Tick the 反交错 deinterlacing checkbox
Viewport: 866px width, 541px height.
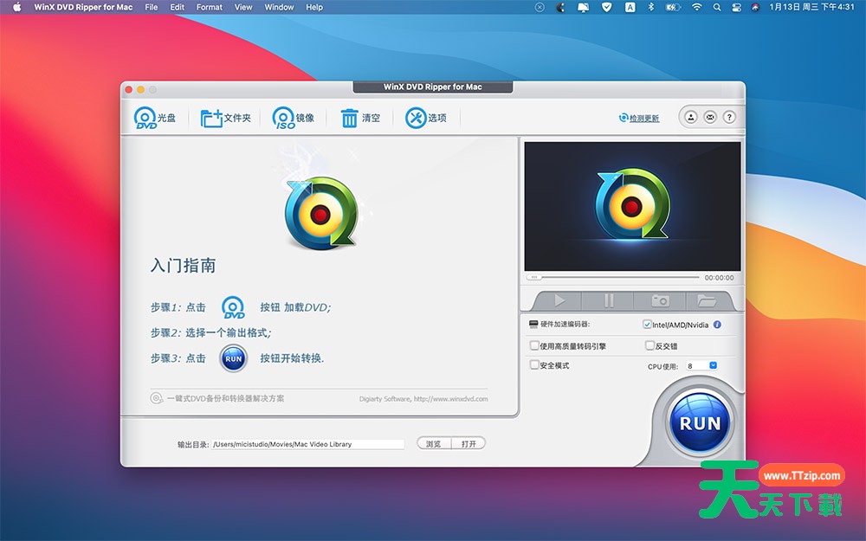[649, 345]
